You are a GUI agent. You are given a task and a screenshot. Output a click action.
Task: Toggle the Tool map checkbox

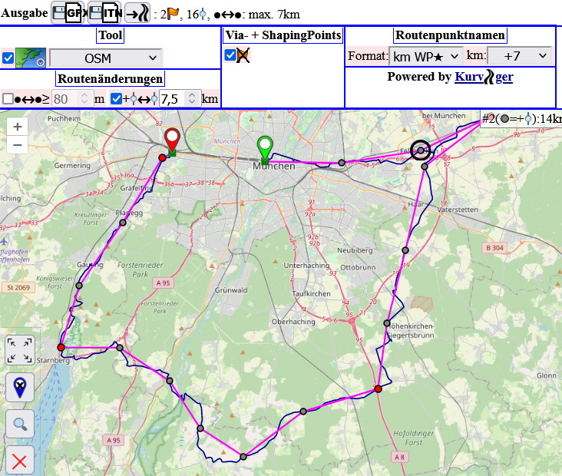coord(8,58)
